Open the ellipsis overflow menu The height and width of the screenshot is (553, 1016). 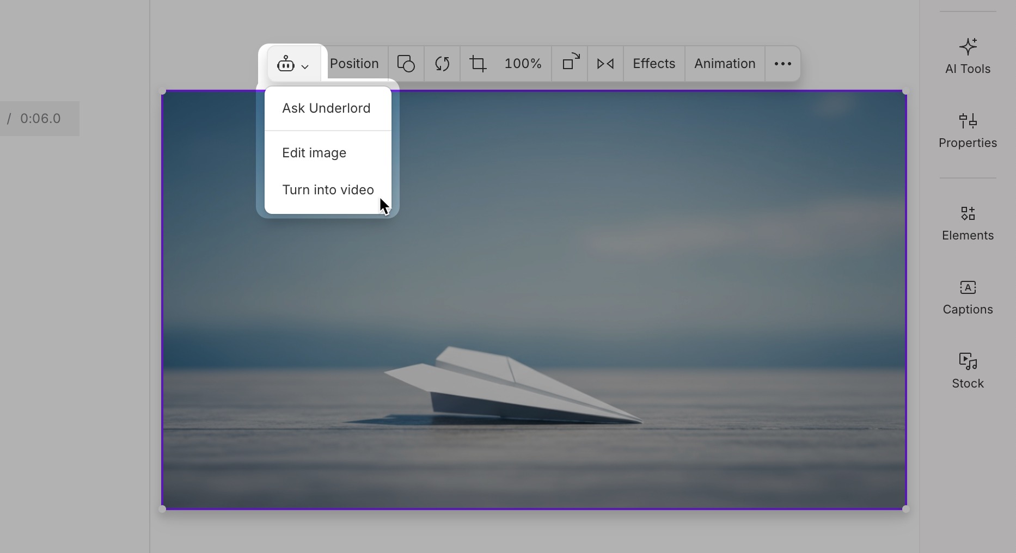(x=782, y=64)
